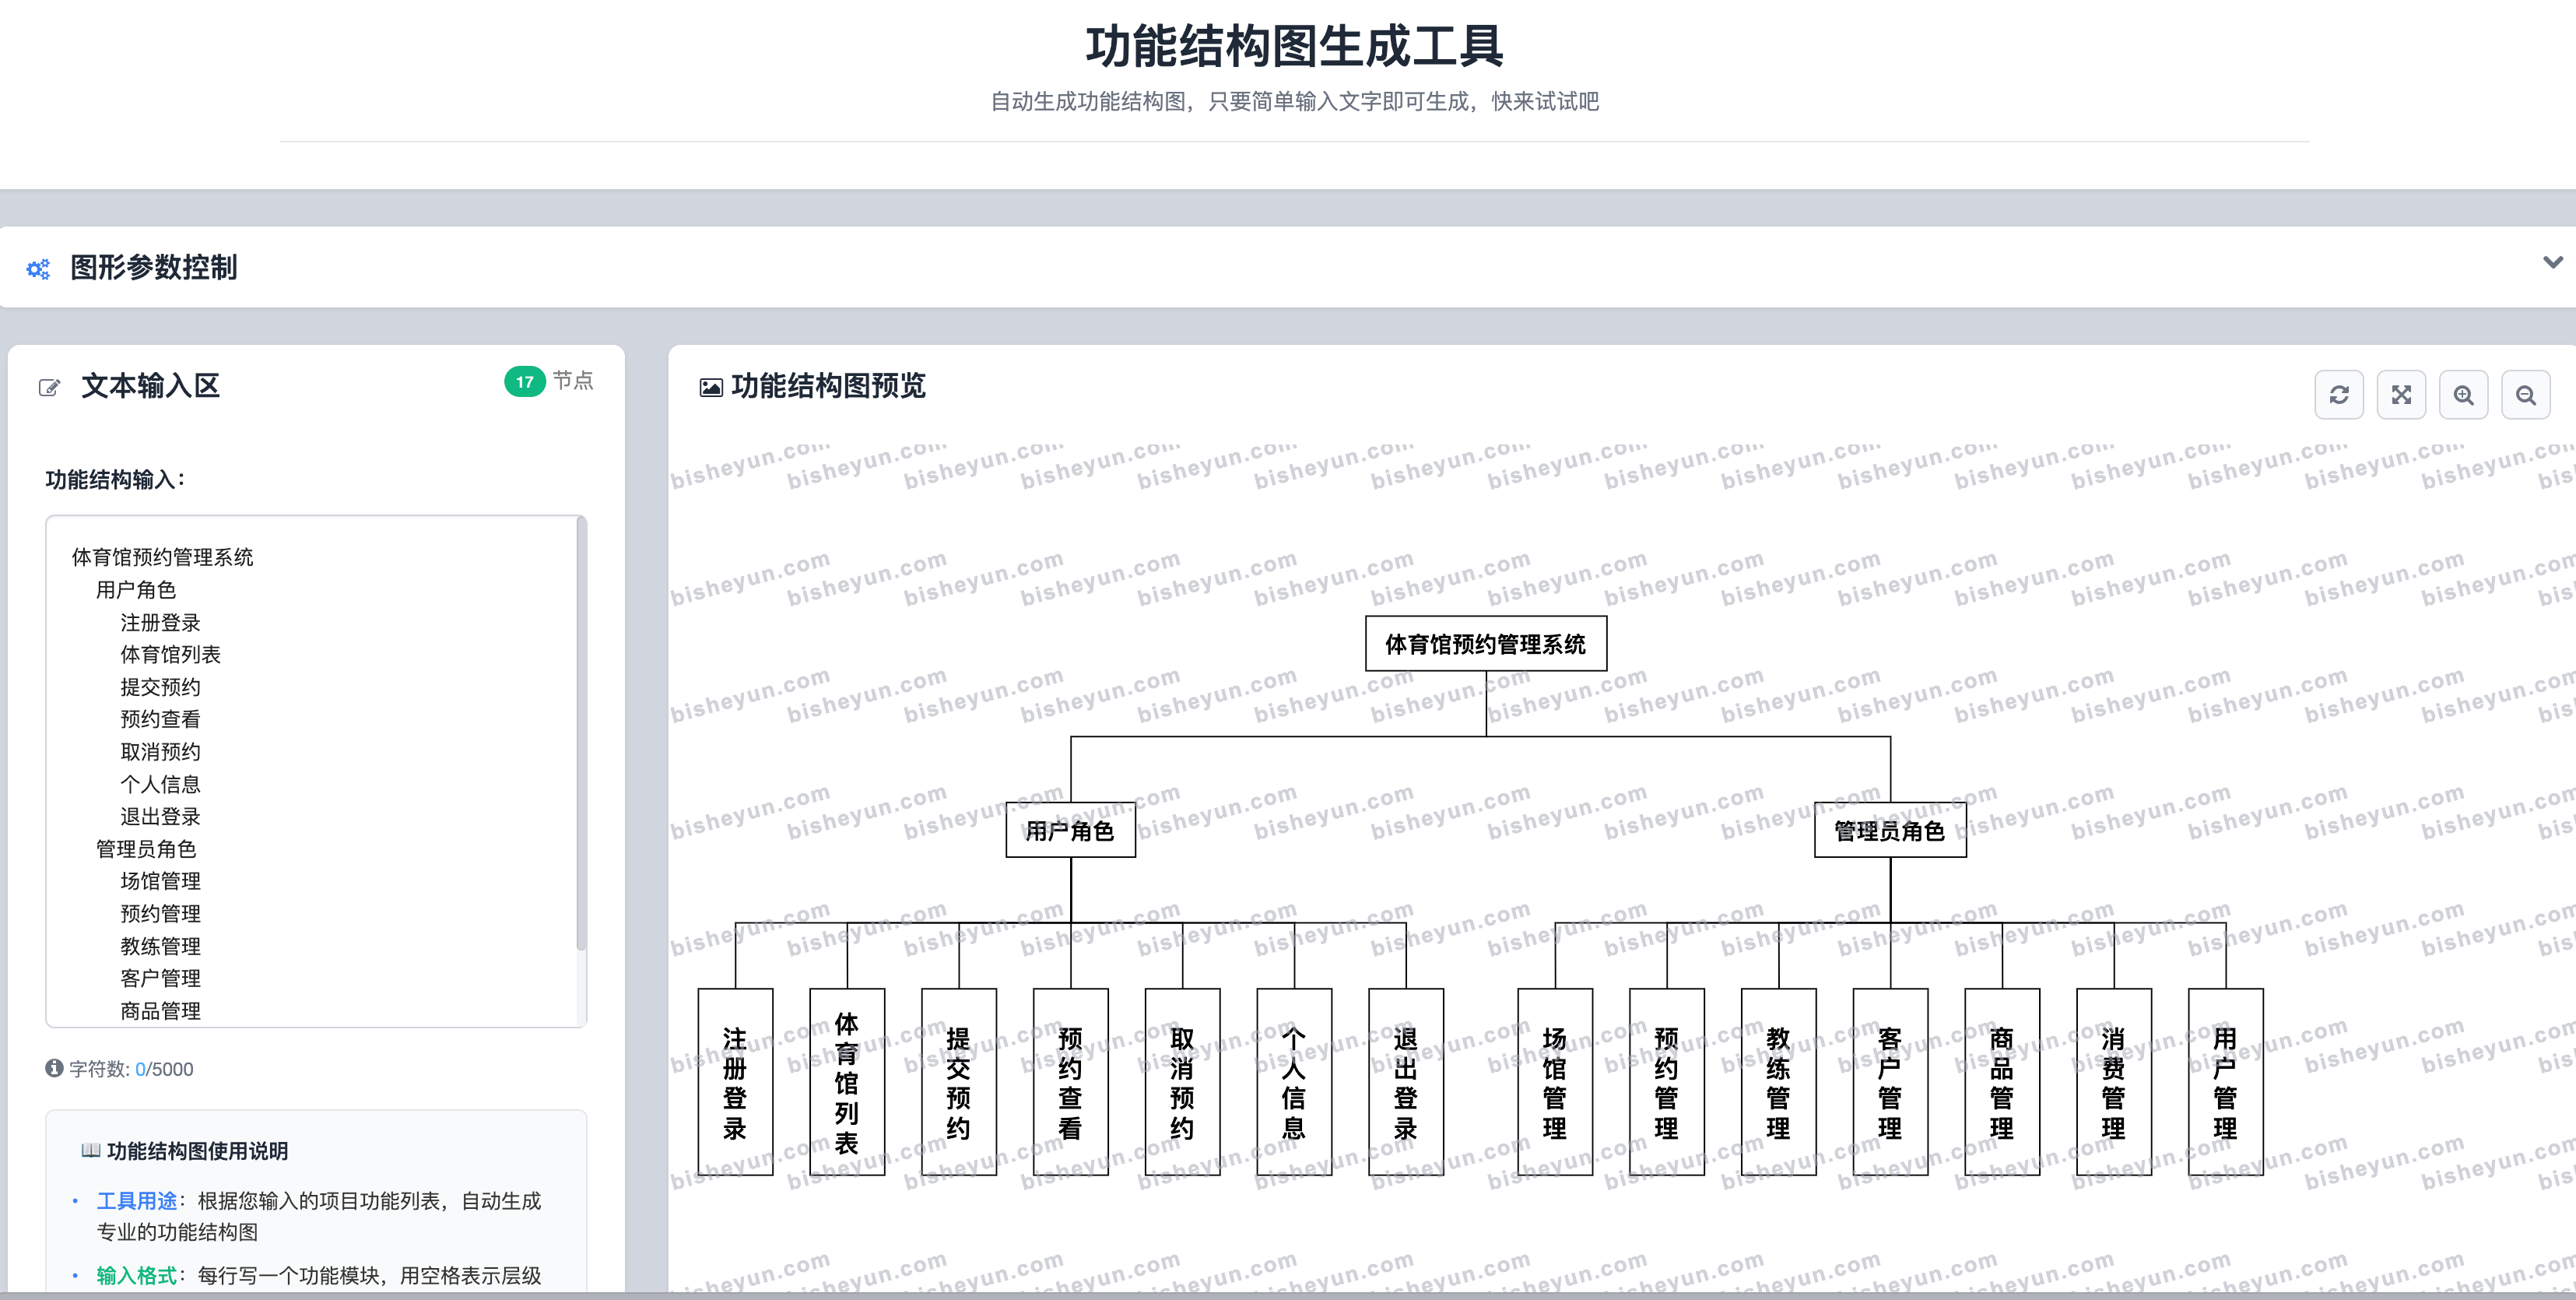Click the 功能结构图生成工具 page title
The width and height of the screenshot is (2576, 1300).
[1294, 47]
